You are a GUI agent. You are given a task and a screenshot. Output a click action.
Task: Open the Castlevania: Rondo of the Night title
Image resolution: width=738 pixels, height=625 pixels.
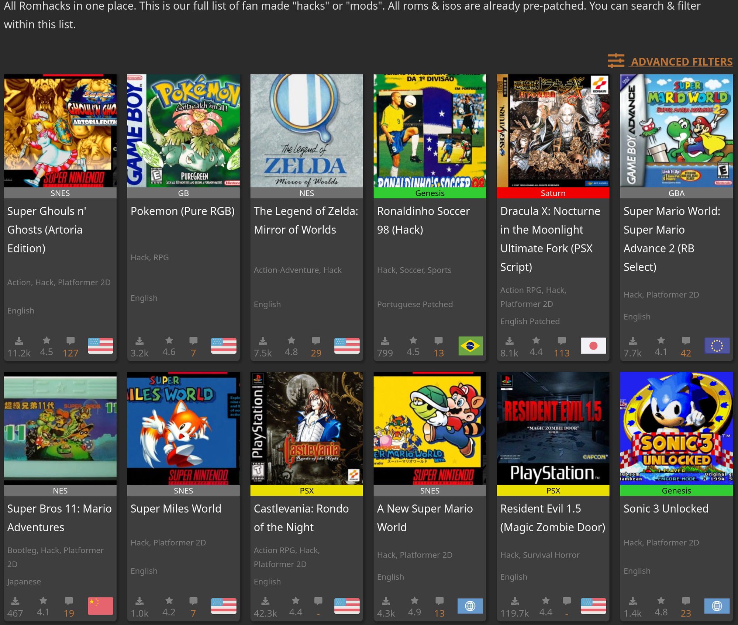[301, 518]
